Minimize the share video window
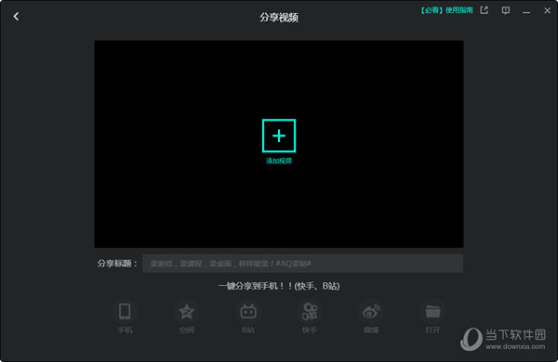Image resolution: width=558 pixels, height=362 pixels. click(526, 12)
